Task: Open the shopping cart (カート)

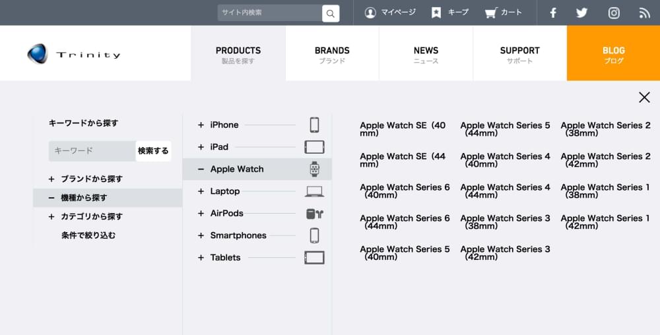Action: tap(503, 13)
